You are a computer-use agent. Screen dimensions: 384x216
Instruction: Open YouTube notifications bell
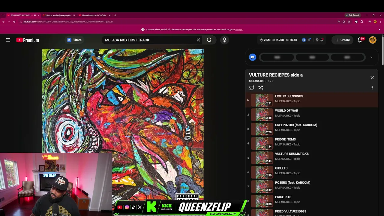point(360,40)
